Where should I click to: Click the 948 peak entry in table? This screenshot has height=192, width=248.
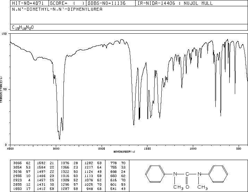95,189
